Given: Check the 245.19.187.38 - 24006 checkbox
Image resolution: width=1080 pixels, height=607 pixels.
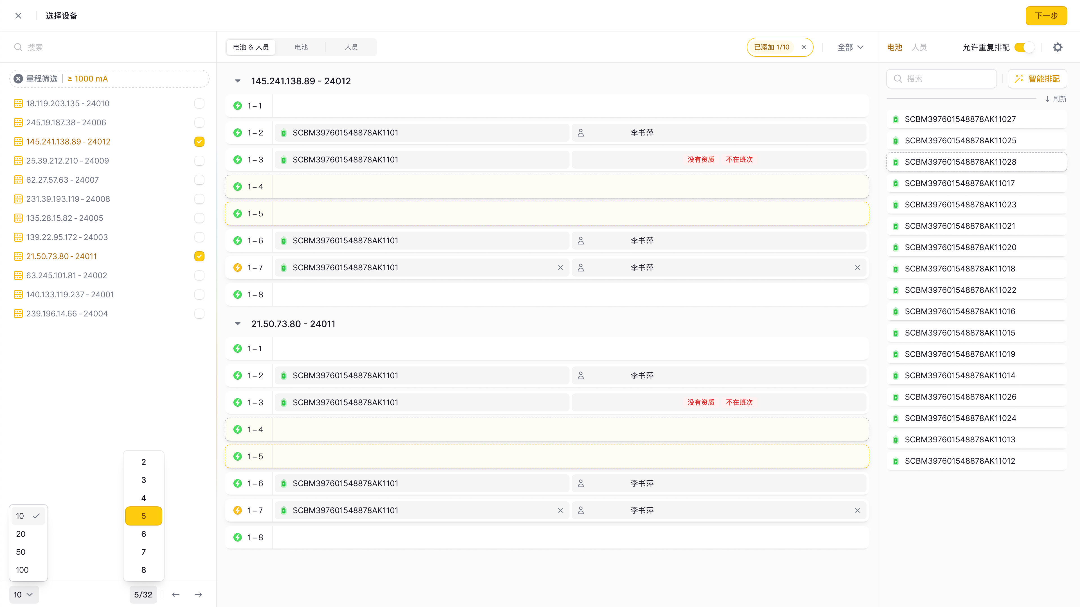Looking at the screenshot, I should coord(200,123).
